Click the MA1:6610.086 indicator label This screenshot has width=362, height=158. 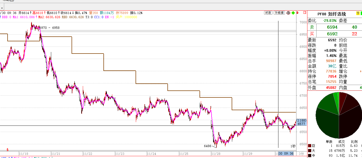click(24, 17)
